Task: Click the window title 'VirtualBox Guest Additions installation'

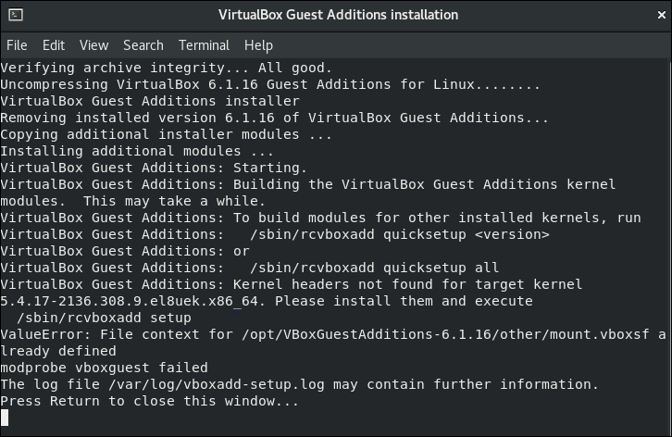Action: point(338,15)
